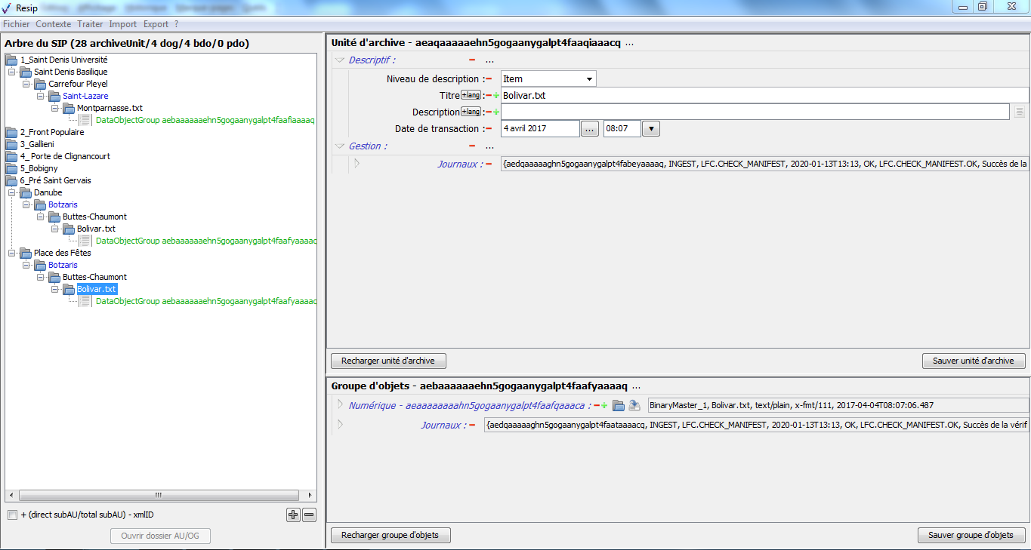This screenshot has width=1031, height=550.
Task: Click the minus button below the SIP tree
Action: (309, 515)
